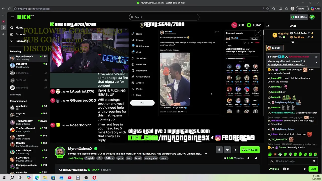Image resolution: width=322 pixels, height=181 pixels.
Task: Click the channel points icon showing 2,940
Action: tap(270, 169)
